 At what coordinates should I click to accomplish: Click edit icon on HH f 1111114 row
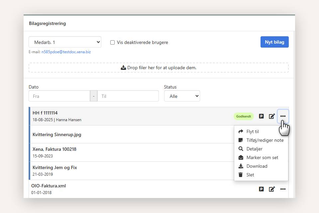pos(272,116)
